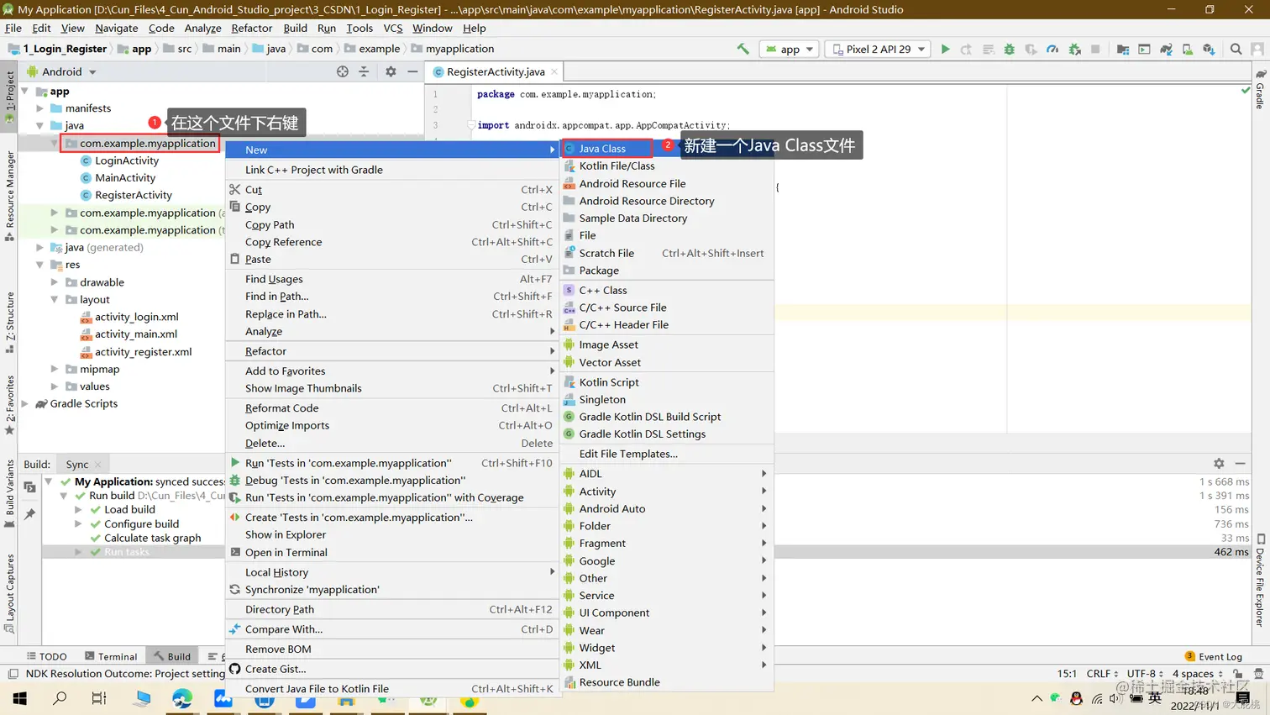This screenshot has height=715, width=1270.
Task: Select Configure build task row
Action: [x=141, y=524]
